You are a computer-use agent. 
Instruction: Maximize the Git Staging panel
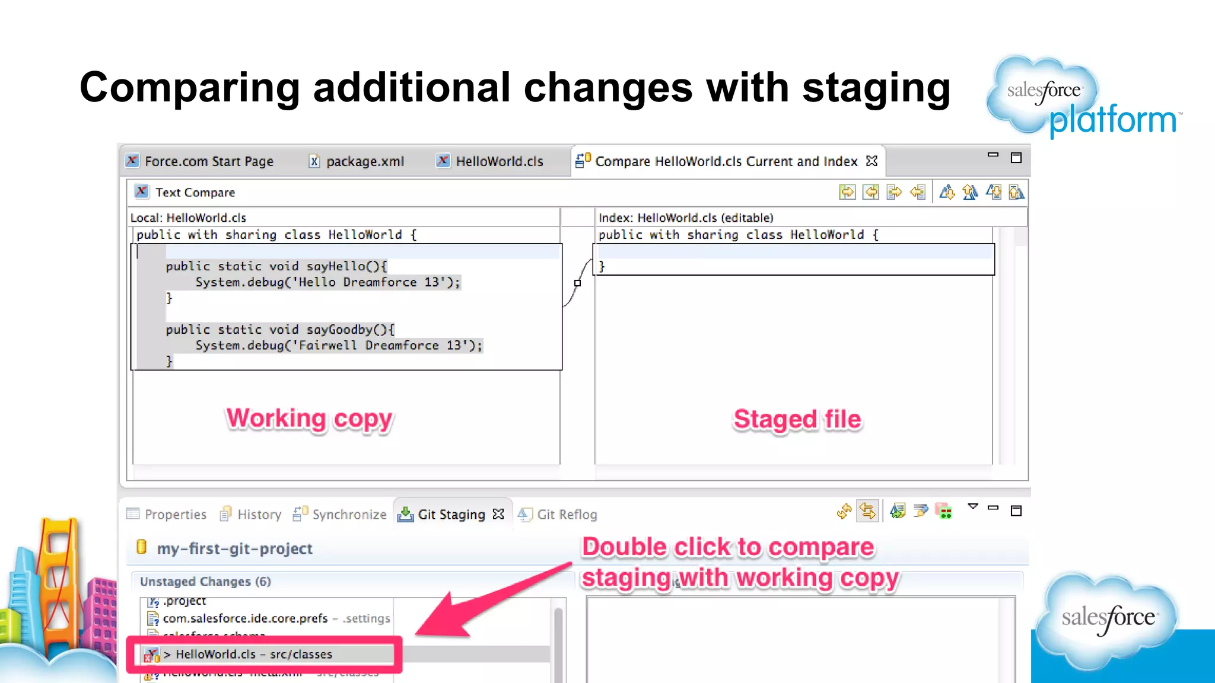pyautogui.click(x=1016, y=510)
